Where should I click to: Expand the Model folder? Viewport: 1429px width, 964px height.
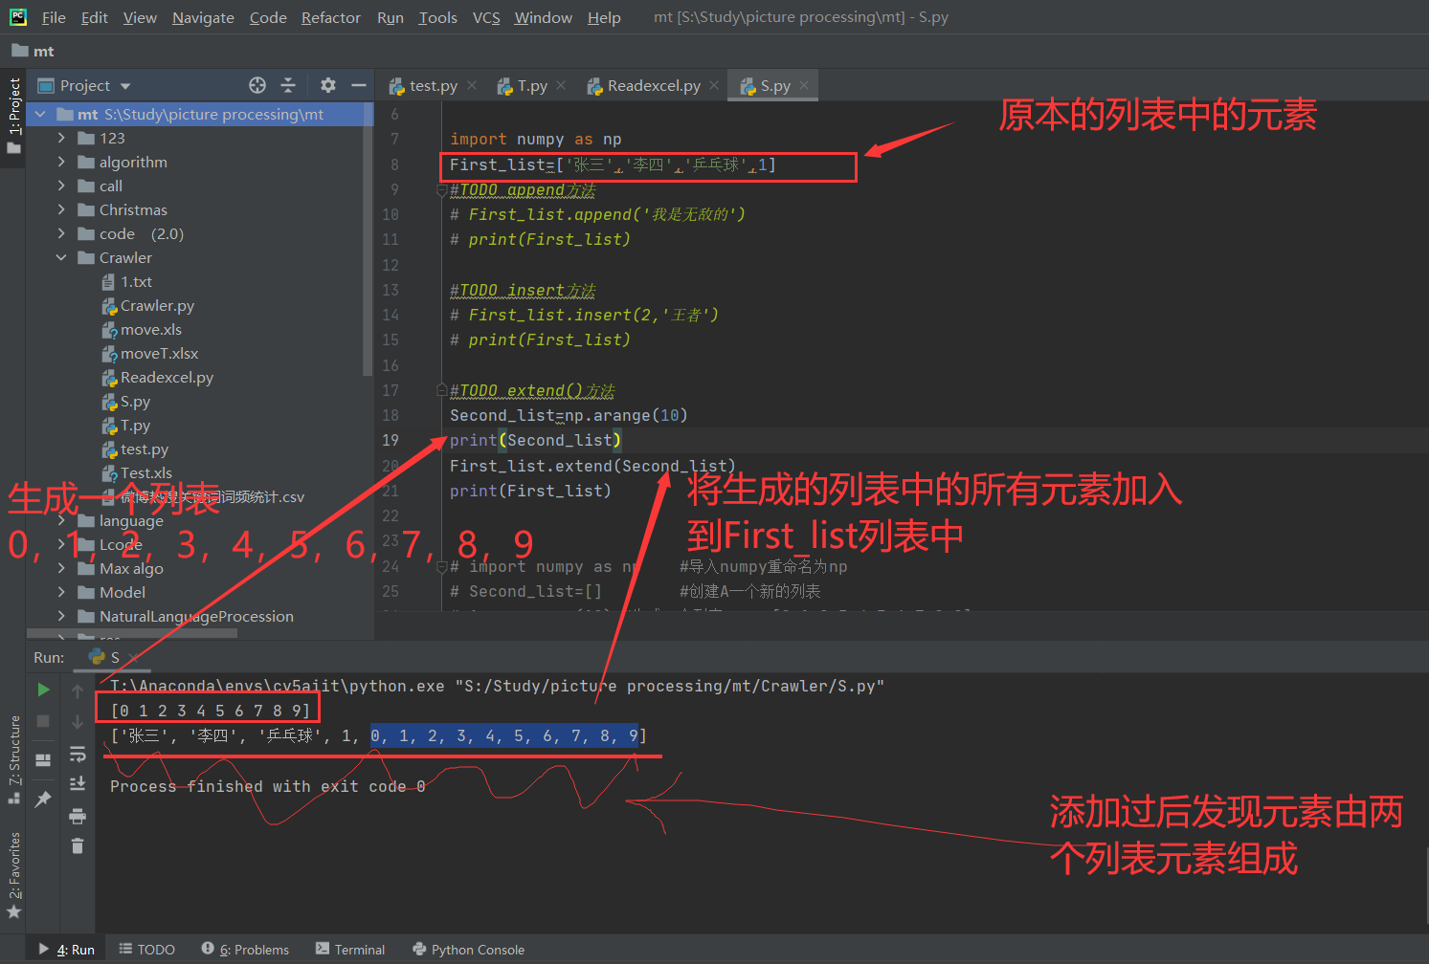[x=61, y=592]
